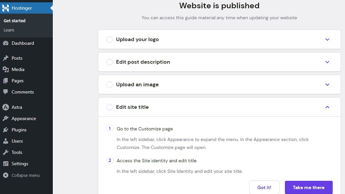
Task: Click the Collapse menu label
Action: 26,175
